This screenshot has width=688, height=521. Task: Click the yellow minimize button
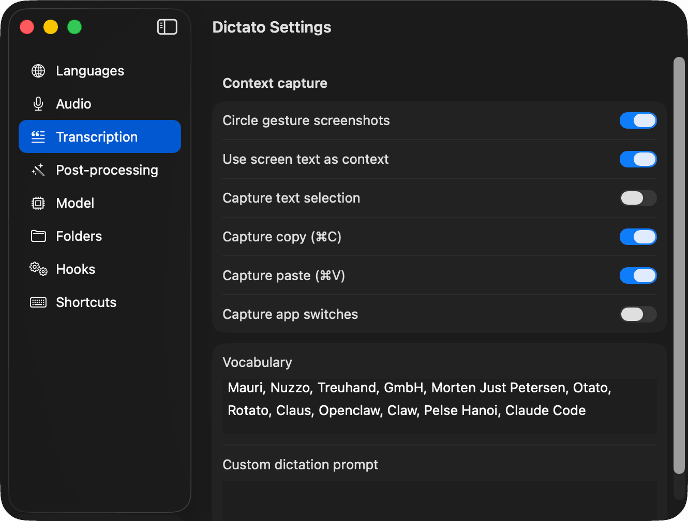50,27
